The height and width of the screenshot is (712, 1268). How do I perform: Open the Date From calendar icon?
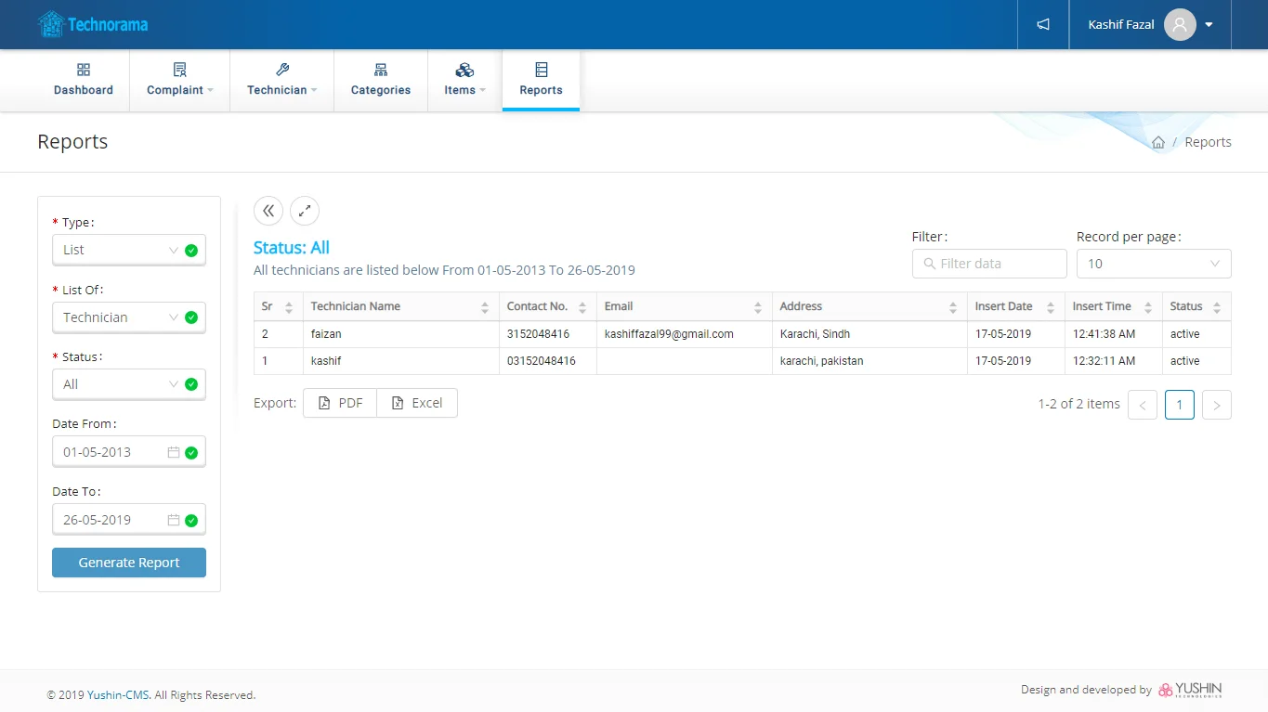[x=173, y=452]
